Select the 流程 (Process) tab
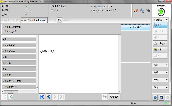172x106 pixels. (59, 20)
